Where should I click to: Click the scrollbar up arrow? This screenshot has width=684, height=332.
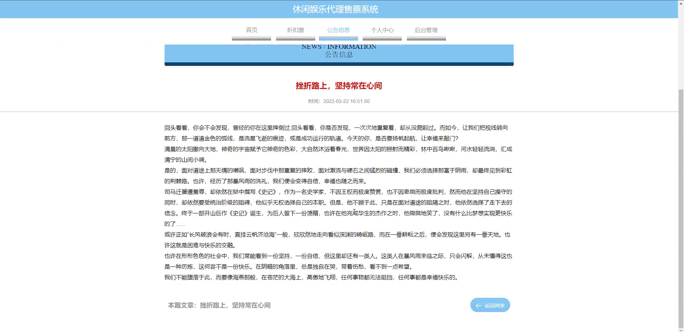pyautogui.click(x=681, y=3)
